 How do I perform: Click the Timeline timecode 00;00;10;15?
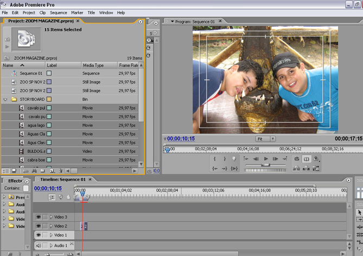click(48, 189)
